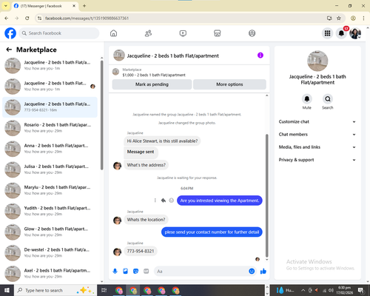Screen dimensions: 370x296
Task: Open Axel 2 beds 1 bath conversation
Action: click(50, 273)
